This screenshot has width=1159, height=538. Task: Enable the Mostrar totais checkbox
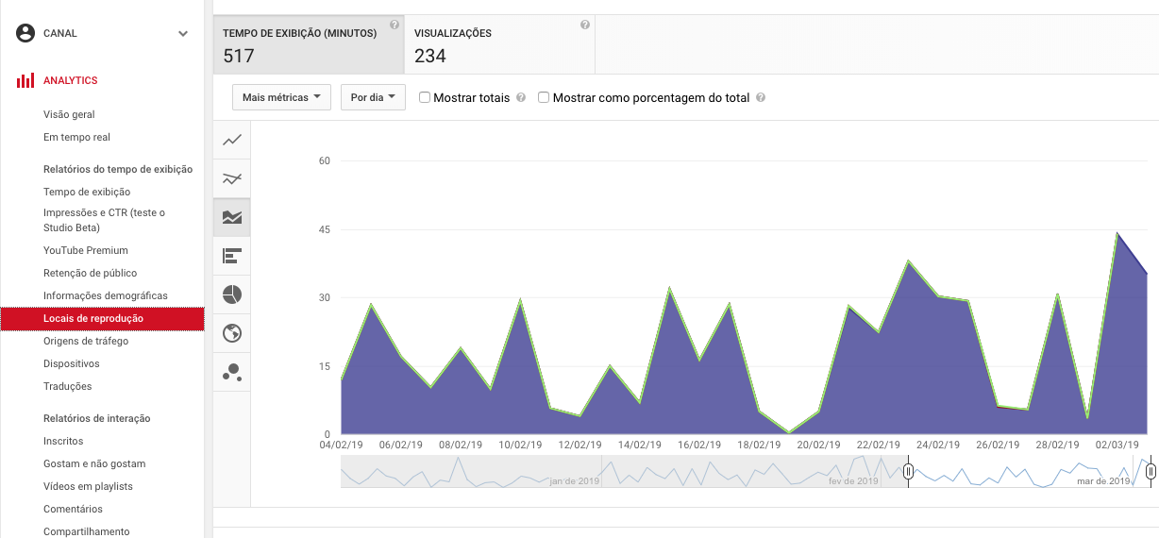click(425, 97)
